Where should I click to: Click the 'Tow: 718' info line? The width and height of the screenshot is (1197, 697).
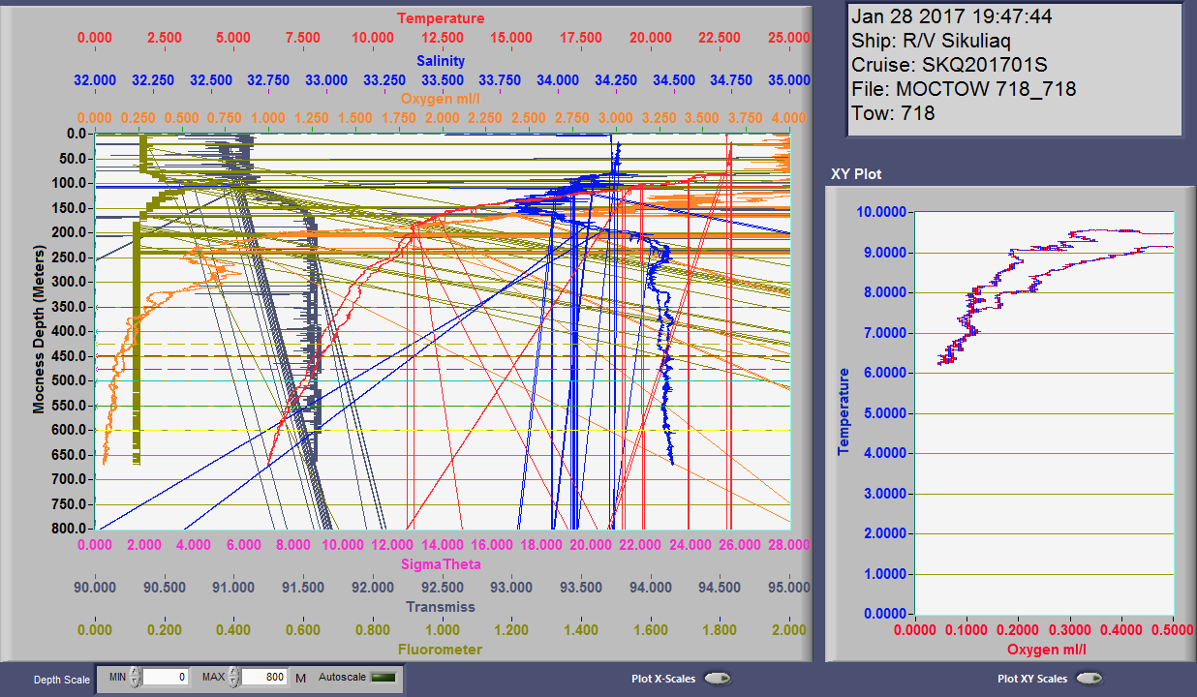[893, 113]
